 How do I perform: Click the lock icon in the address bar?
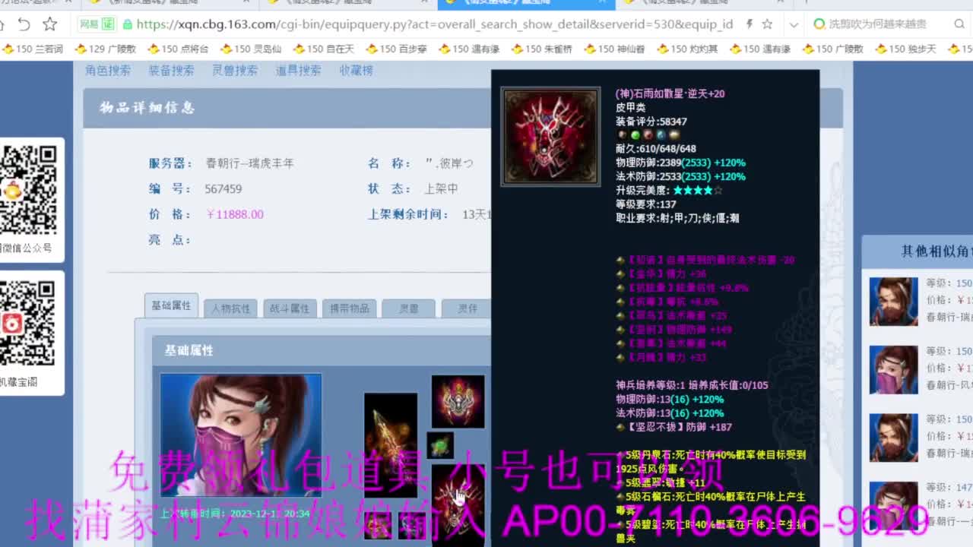click(x=129, y=24)
